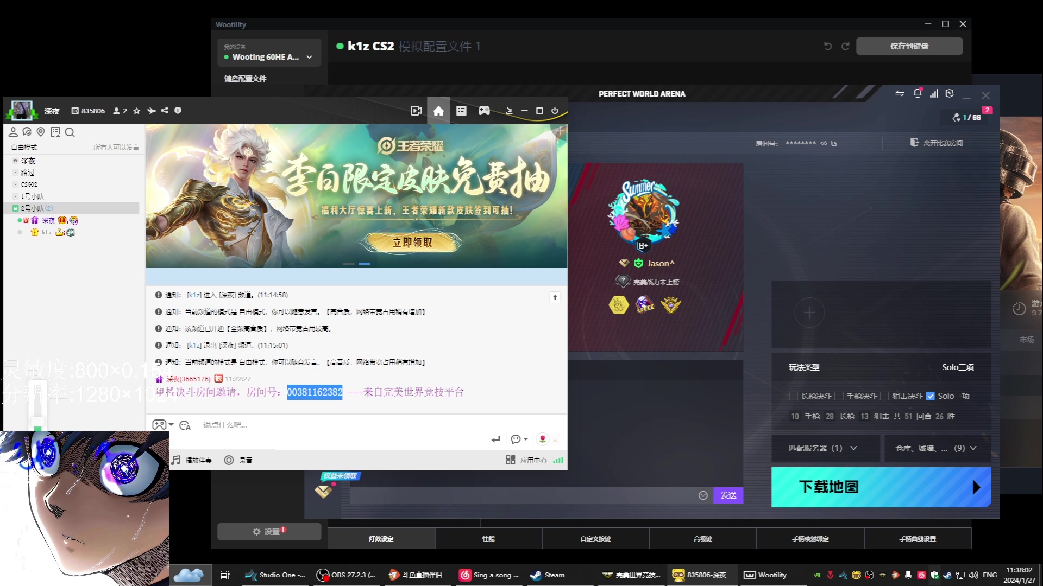Send a flower with the rose icon
The width and height of the screenshot is (1043, 586).
point(542,439)
